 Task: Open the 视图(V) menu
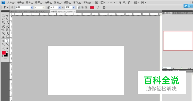67,2
